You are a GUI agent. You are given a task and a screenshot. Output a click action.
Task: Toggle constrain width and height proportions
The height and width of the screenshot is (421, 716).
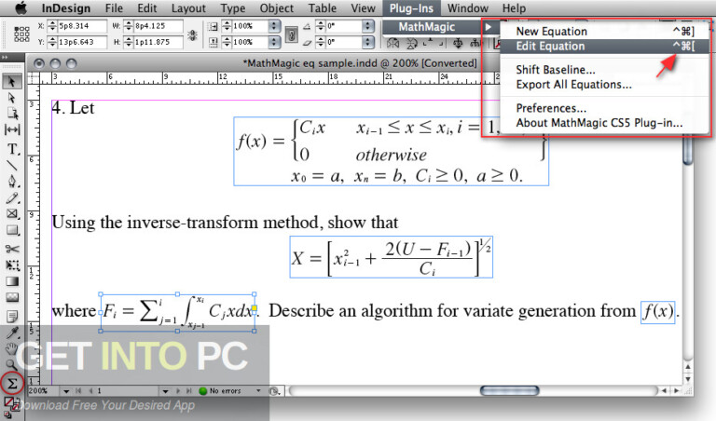(x=192, y=34)
